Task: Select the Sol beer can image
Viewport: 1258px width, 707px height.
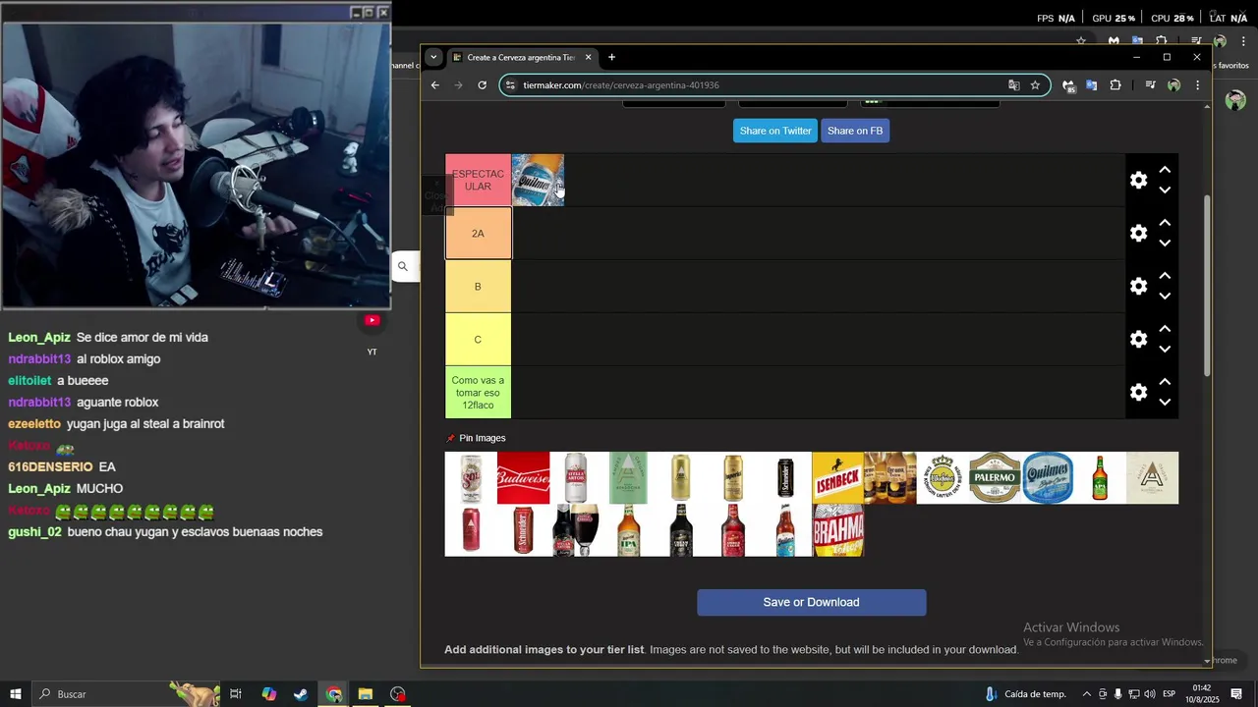Action: 471,478
